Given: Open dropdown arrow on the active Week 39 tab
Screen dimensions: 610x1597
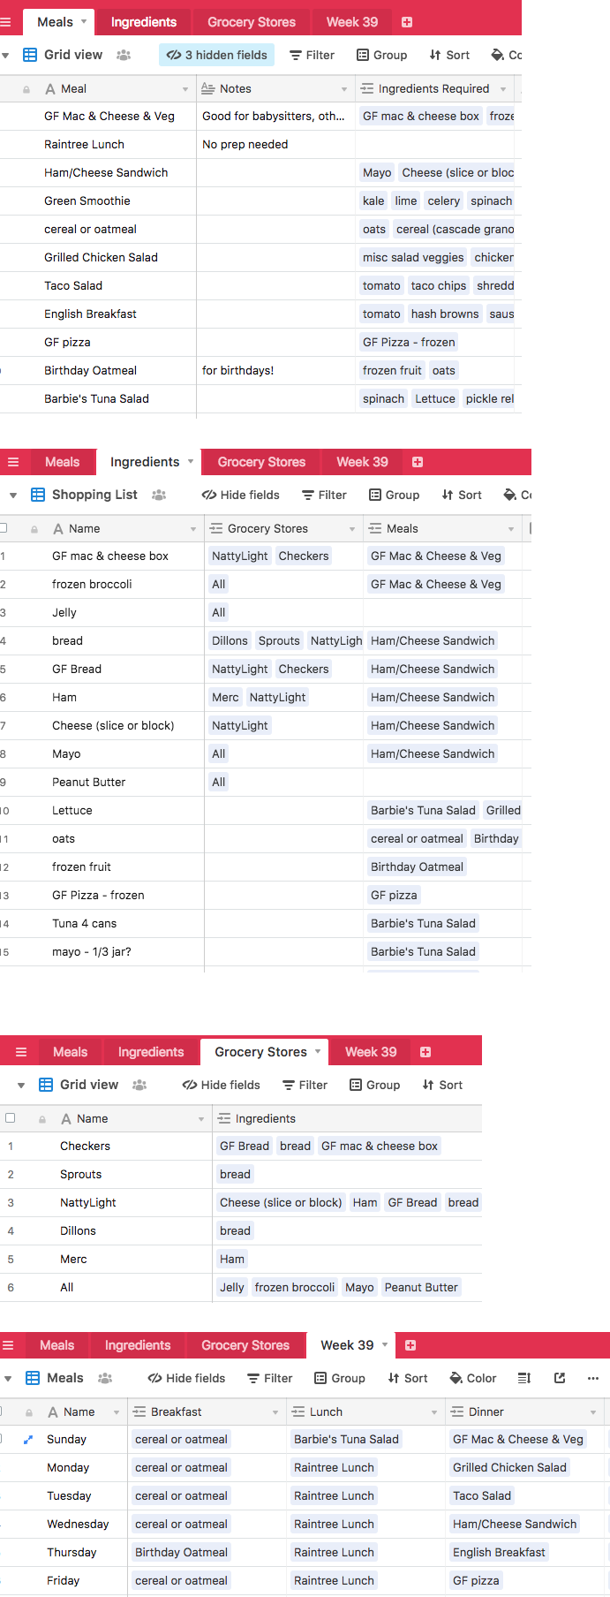Looking at the screenshot, I should point(385,1344).
